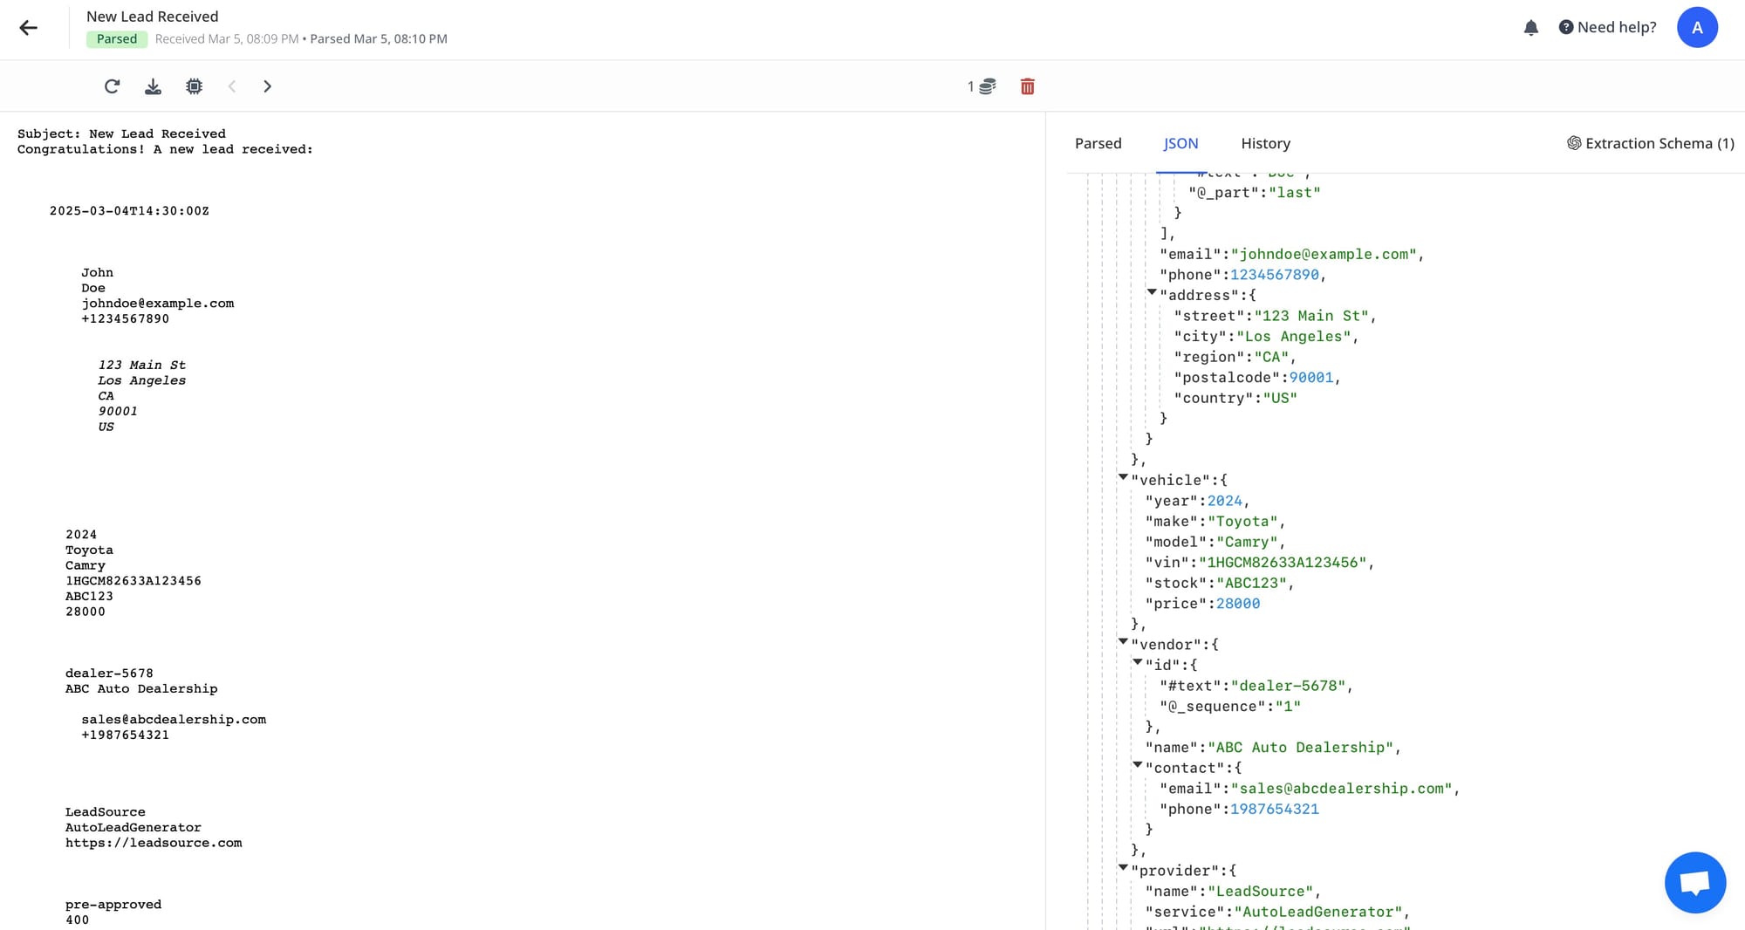Go to next document with right chevron

coord(267,86)
